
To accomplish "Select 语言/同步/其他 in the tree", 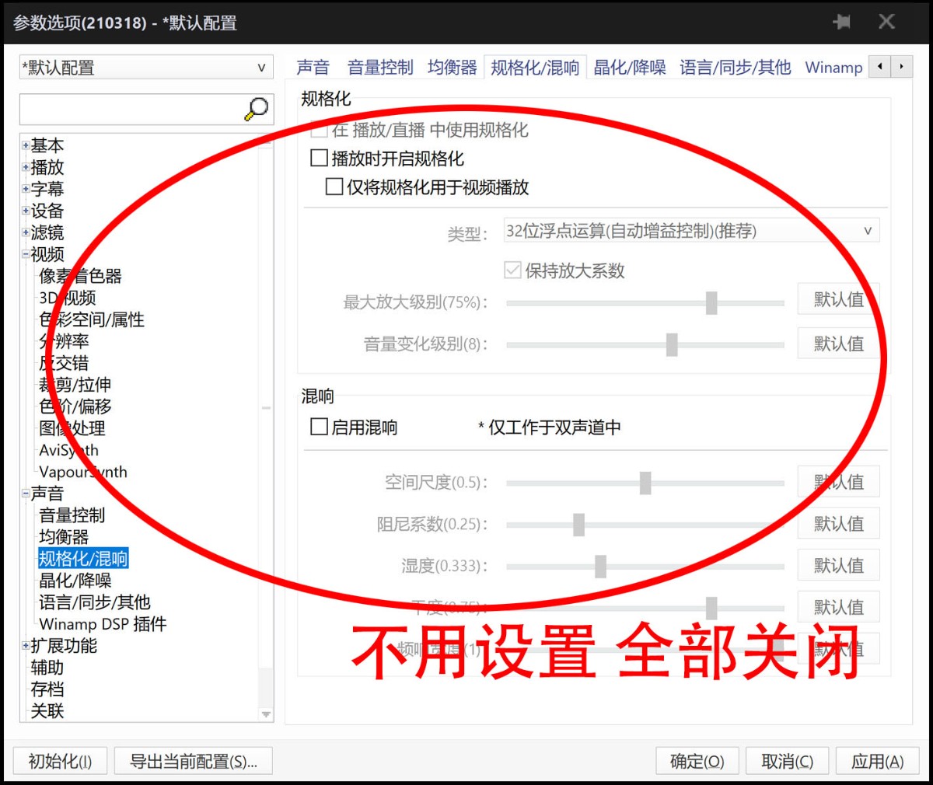I will tap(95, 602).
